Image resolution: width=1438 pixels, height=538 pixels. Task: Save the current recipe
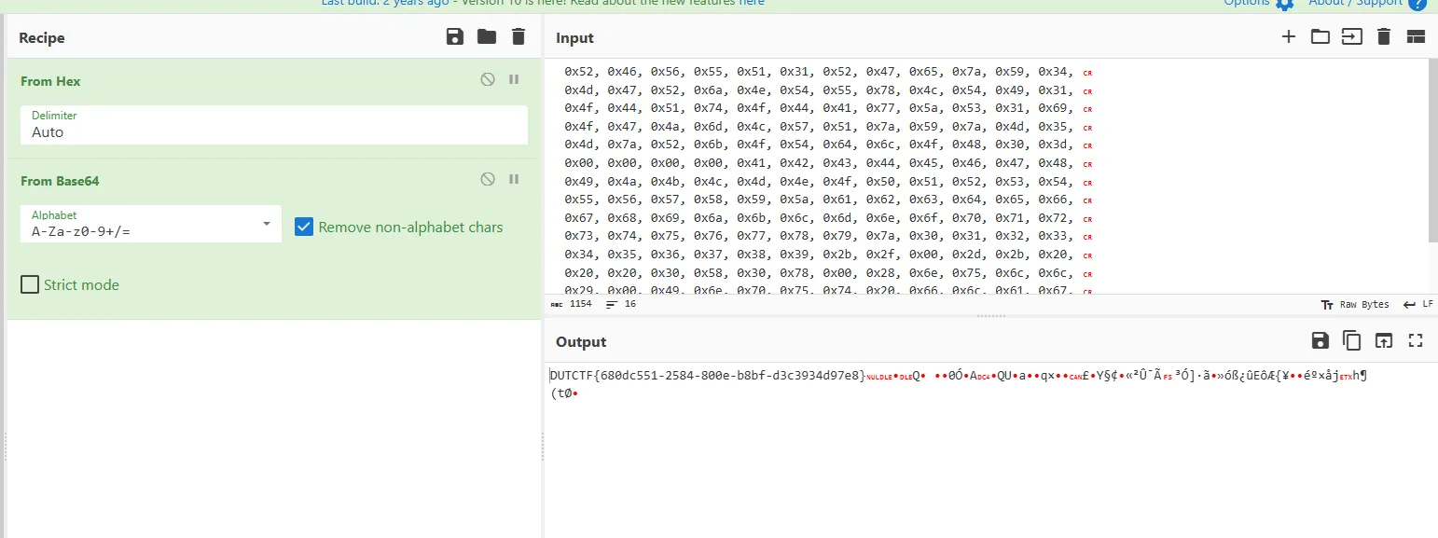click(455, 37)
